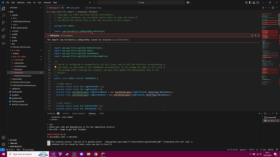Toggle the bottom panel layout button
This screenshot has height=157, width=280.
pos(254,2)
